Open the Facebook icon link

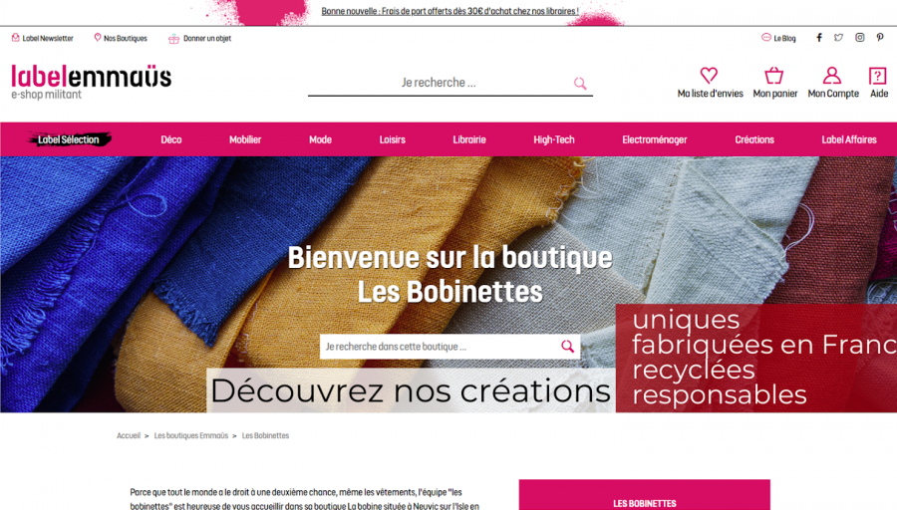pos(819,38)
